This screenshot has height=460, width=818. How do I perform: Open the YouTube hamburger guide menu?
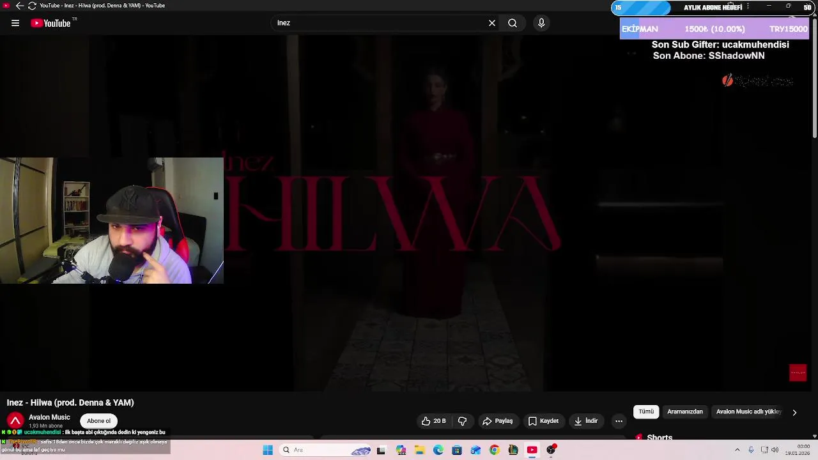[15, 23]
